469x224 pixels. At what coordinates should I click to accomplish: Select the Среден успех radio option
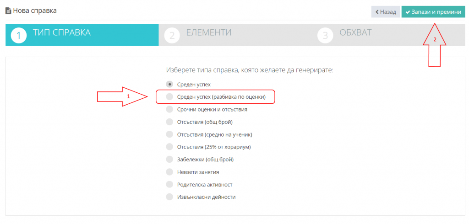click(x=169, y=85)
